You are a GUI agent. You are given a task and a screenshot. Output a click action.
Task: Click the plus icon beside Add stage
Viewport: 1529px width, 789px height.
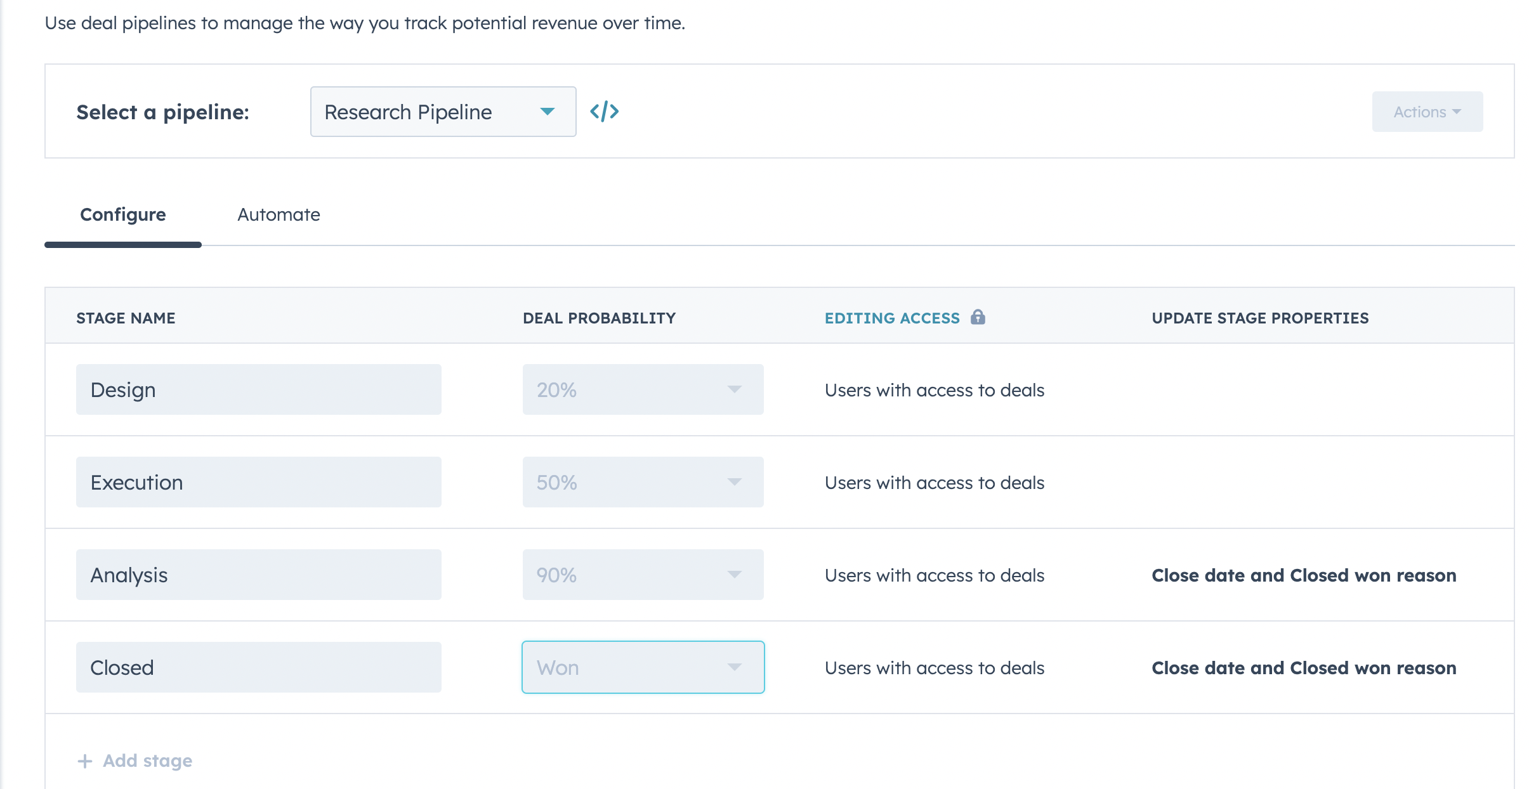point(85,760)
